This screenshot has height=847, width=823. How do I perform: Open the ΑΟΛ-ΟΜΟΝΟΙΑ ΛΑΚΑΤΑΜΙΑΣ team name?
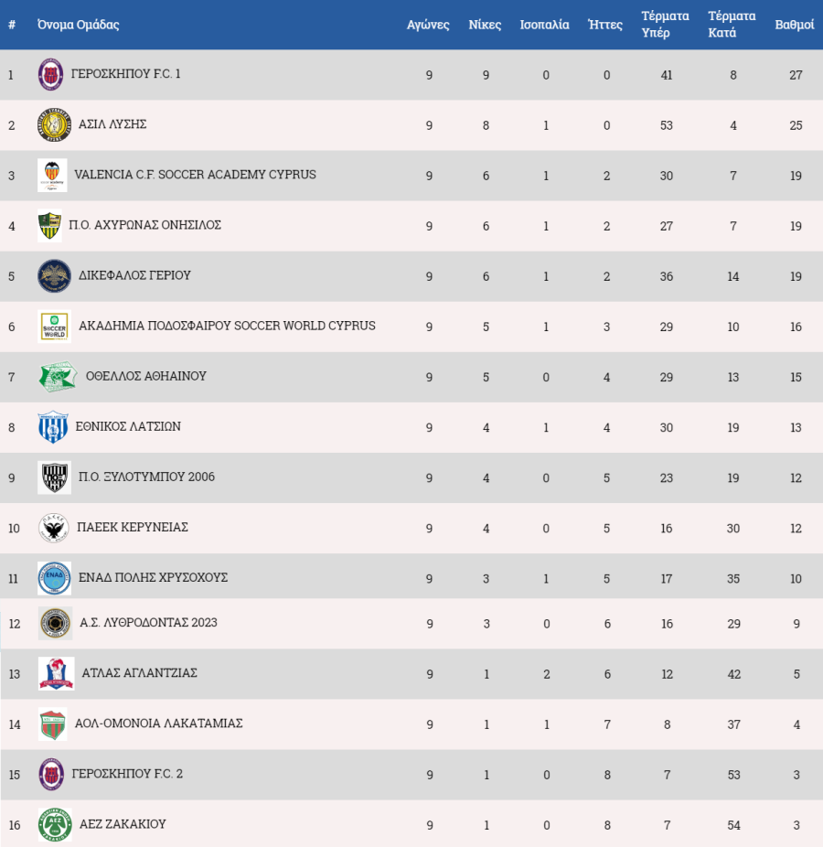pyautogui.click(x=159, y=724)
